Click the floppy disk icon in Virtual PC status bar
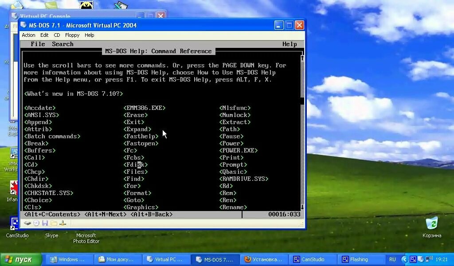 45,223
